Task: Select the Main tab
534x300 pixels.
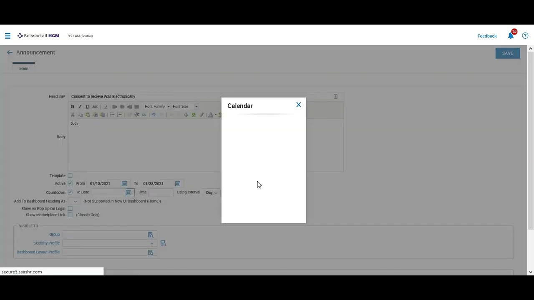Action: point(24,68)
